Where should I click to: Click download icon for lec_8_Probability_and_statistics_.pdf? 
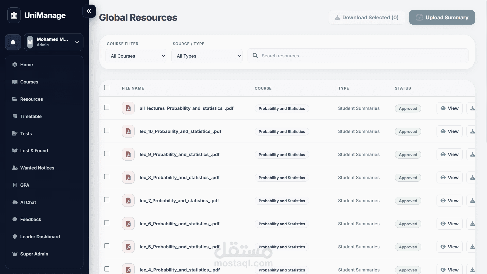coord(472,178)
